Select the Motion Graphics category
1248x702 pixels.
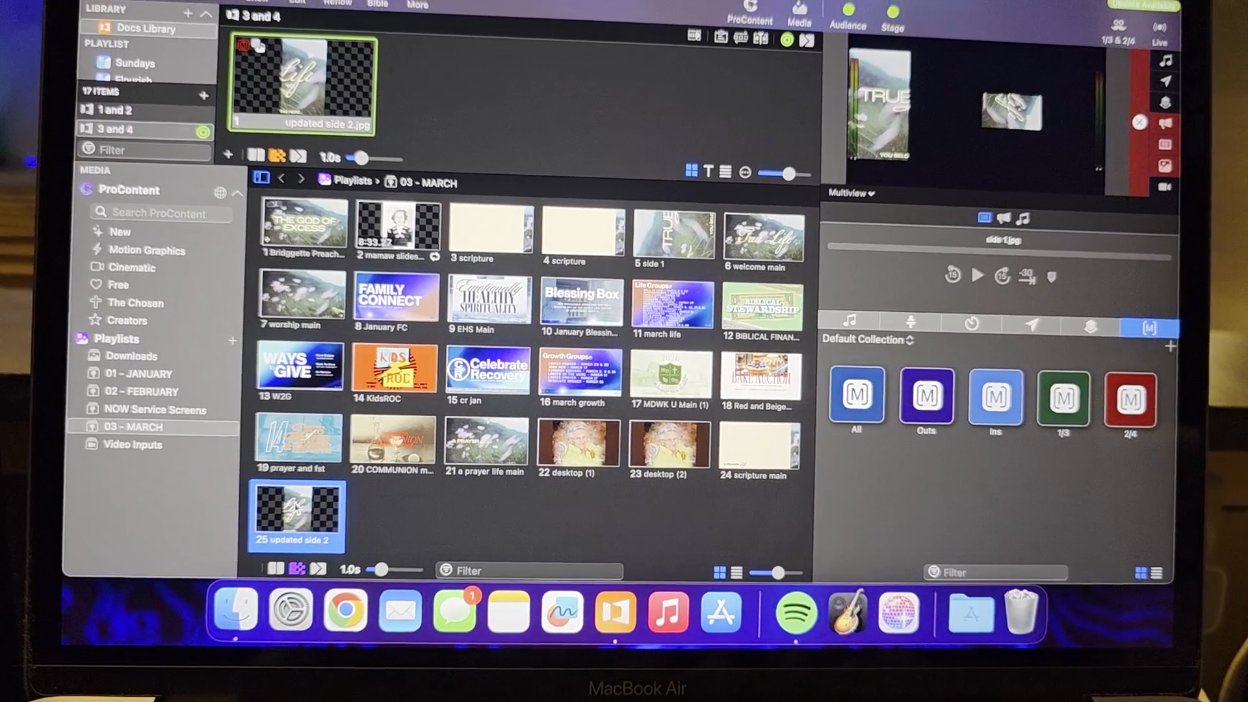(x=146, y=250)
